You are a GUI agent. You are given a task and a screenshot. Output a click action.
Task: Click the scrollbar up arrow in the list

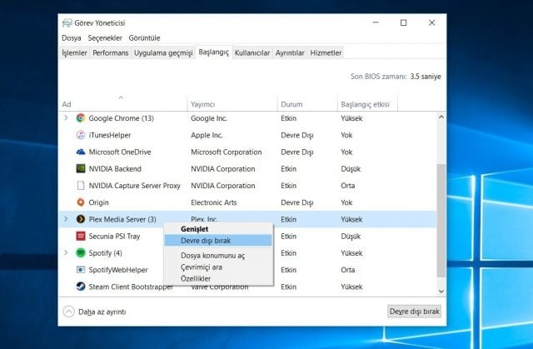click(x=441, y=117)
